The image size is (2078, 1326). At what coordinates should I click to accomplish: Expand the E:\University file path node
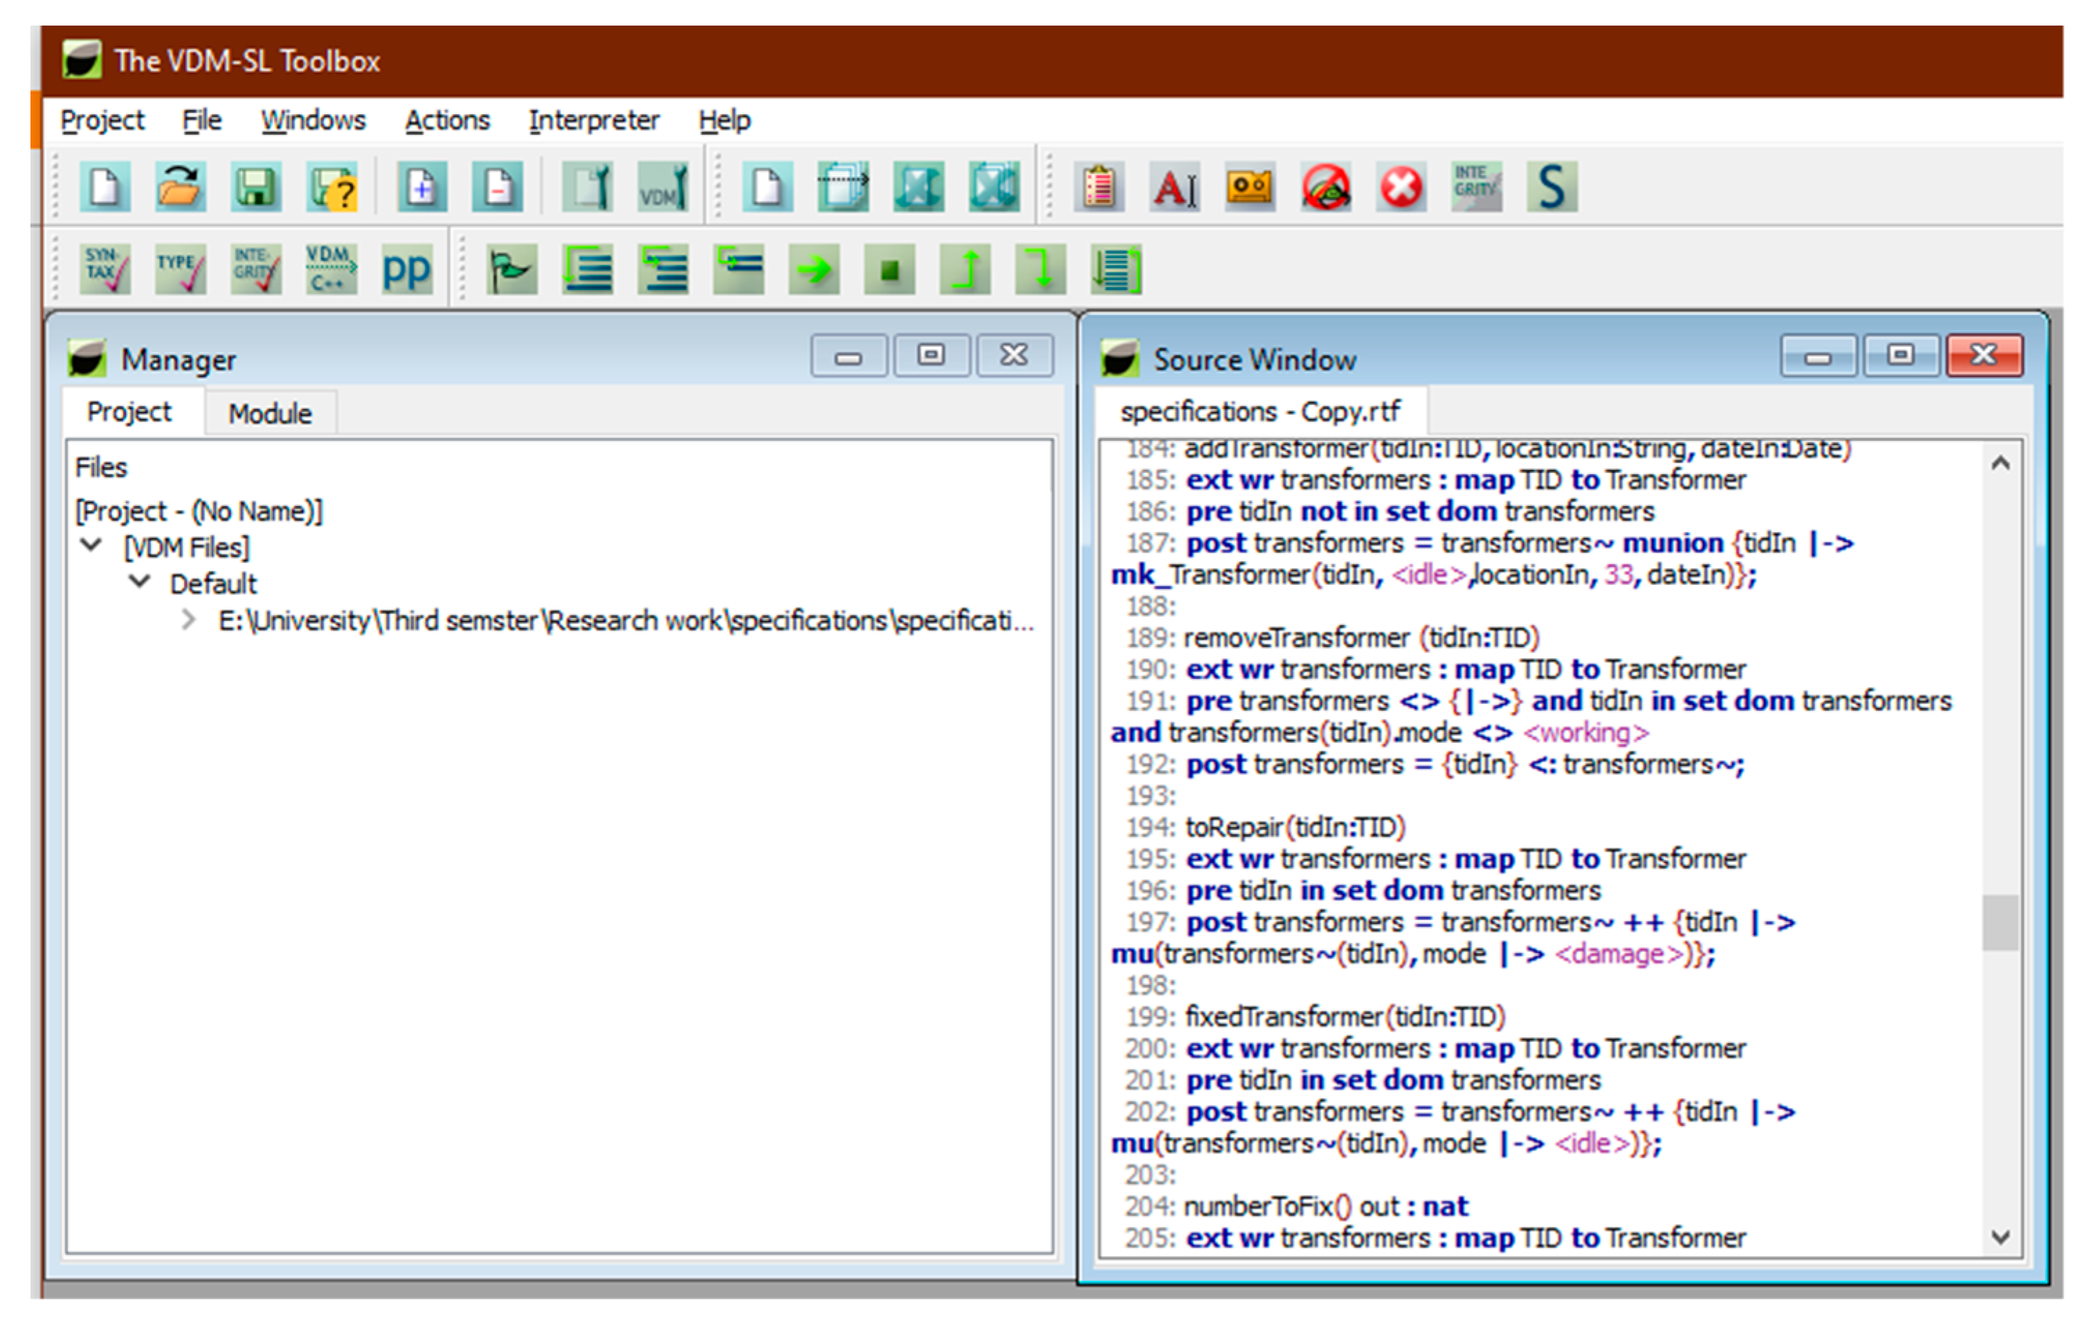(188, 620)
